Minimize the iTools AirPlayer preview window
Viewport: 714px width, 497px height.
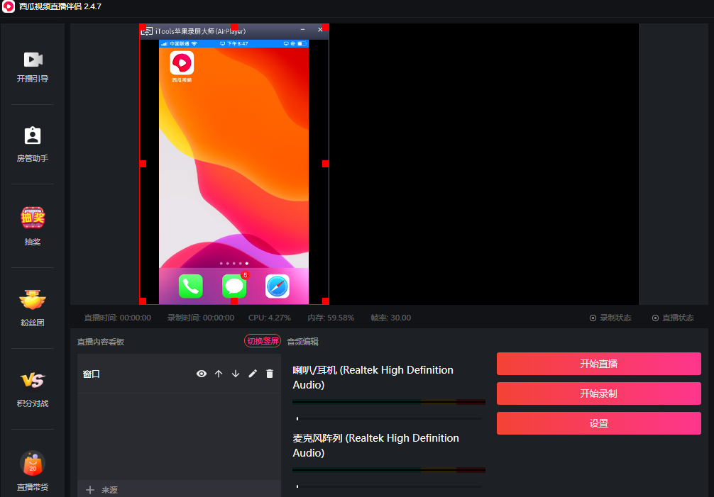click(302, 30)
